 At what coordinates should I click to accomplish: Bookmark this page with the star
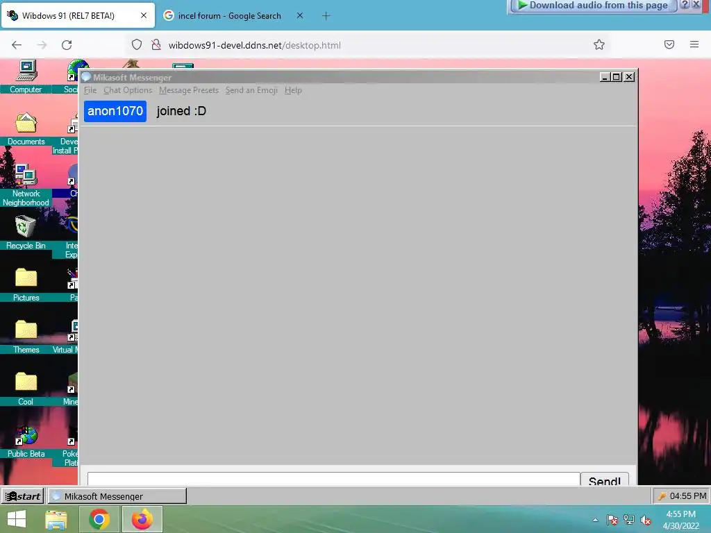point(599,44)
